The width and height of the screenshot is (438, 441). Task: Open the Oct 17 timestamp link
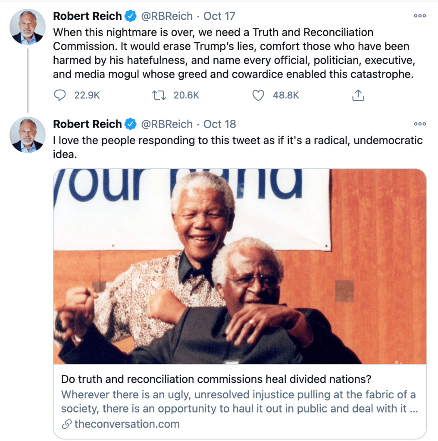click(219, 16)
